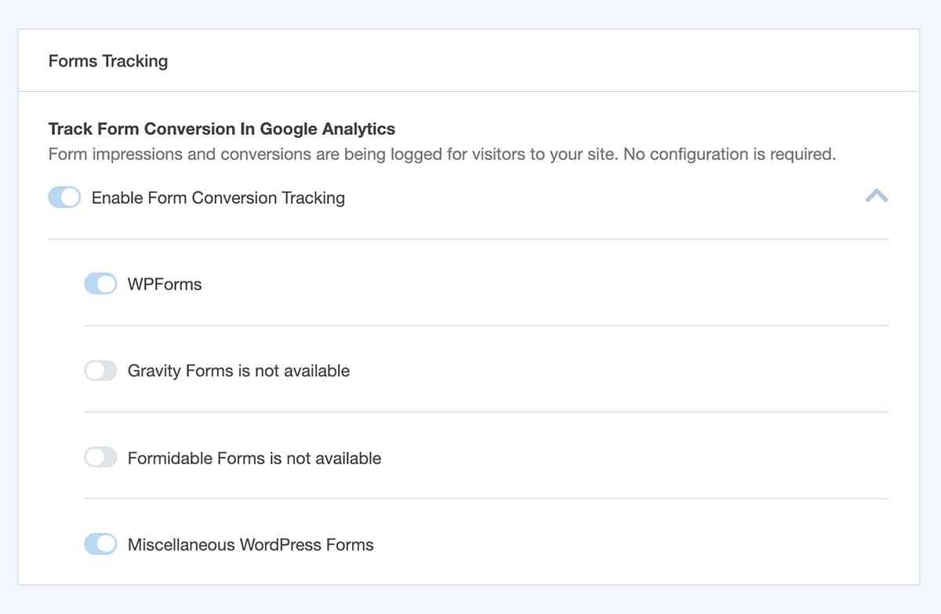Collapse the Enable Form Conversion Tracking section

click(x=876, y=197)
